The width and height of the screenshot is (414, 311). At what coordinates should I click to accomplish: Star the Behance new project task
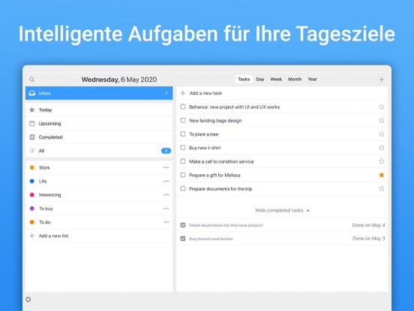[x=381, y=107]
